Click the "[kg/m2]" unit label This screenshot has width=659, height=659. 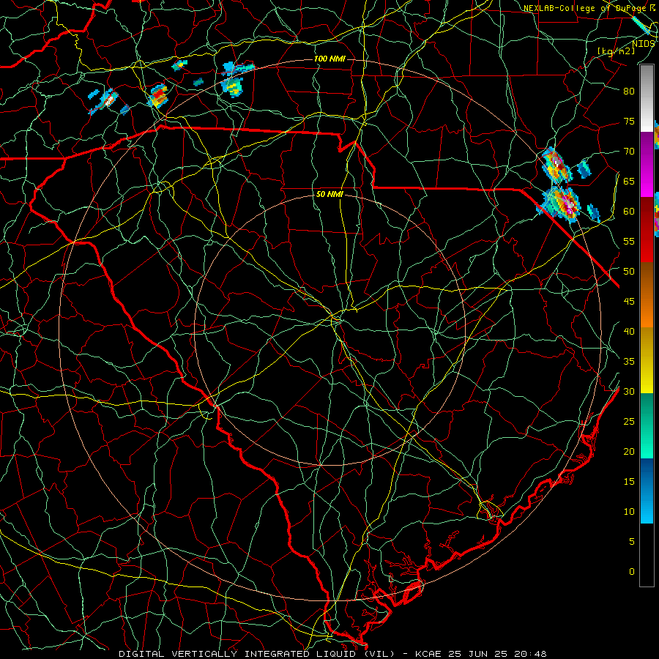(x=617, y=51)
